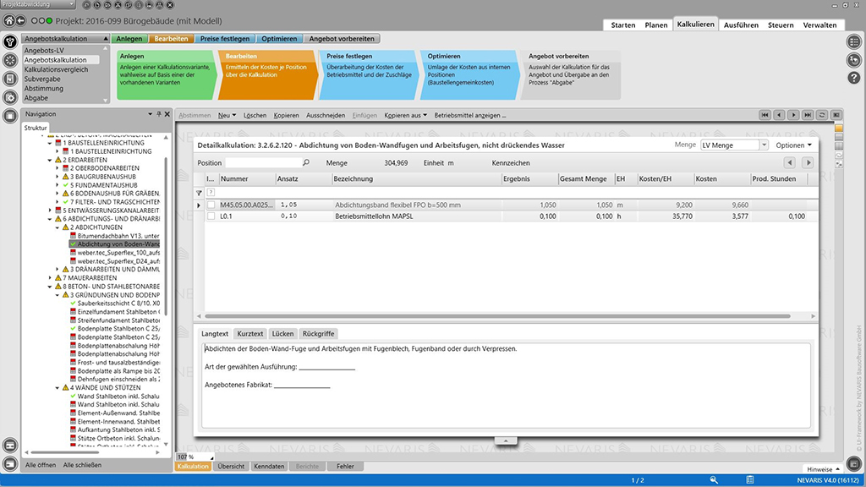Screen dimensions: 866x487
Task: Click the Preise festlegen workflow step button
Action: [226, 39]
